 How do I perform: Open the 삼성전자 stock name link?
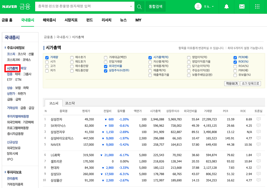tap(56, 119)
